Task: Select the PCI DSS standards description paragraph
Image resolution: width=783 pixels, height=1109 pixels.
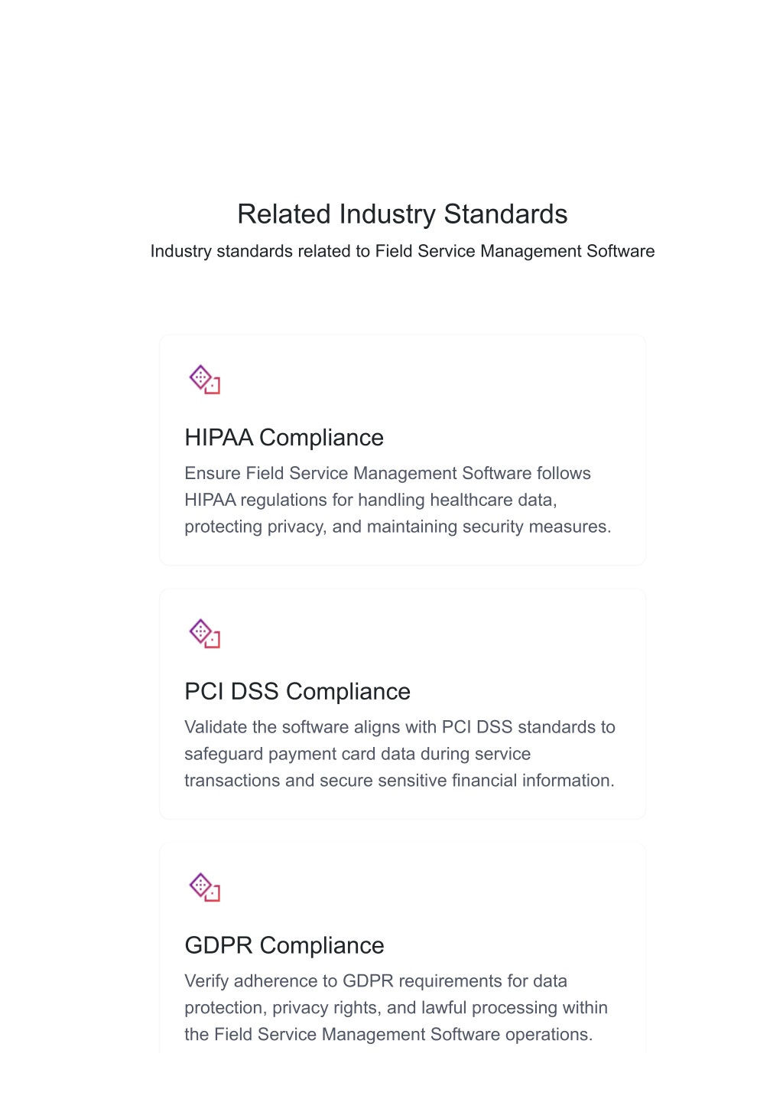Action: coord(400,754)
